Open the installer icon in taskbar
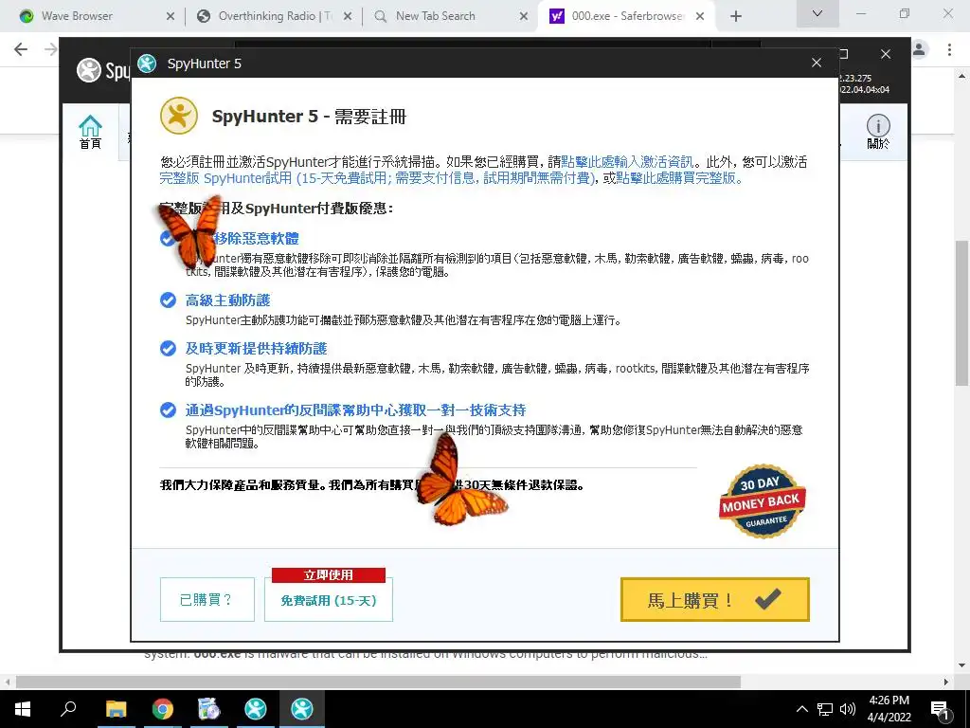Screen dimensions: 970x728 pyautogui.click(x=209, y=709)
